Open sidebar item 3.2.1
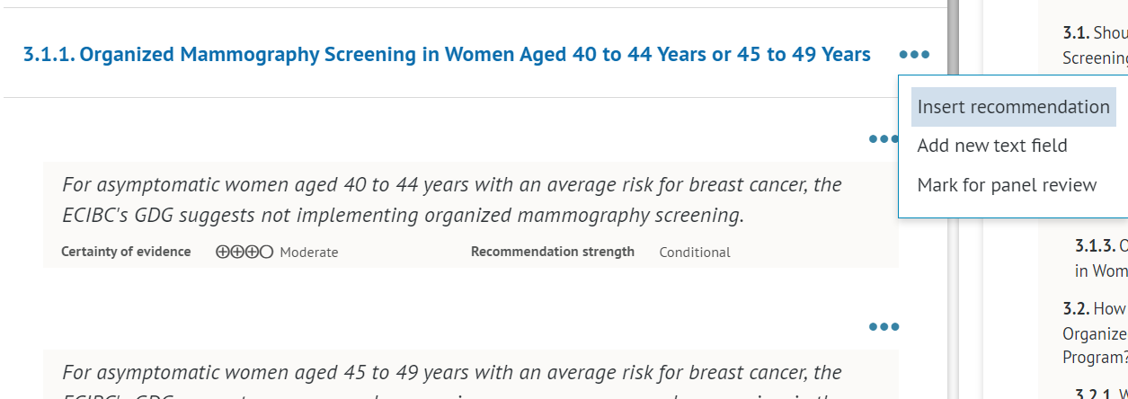This screenshot has width=1128, height=399. [x=1101, y=393]
